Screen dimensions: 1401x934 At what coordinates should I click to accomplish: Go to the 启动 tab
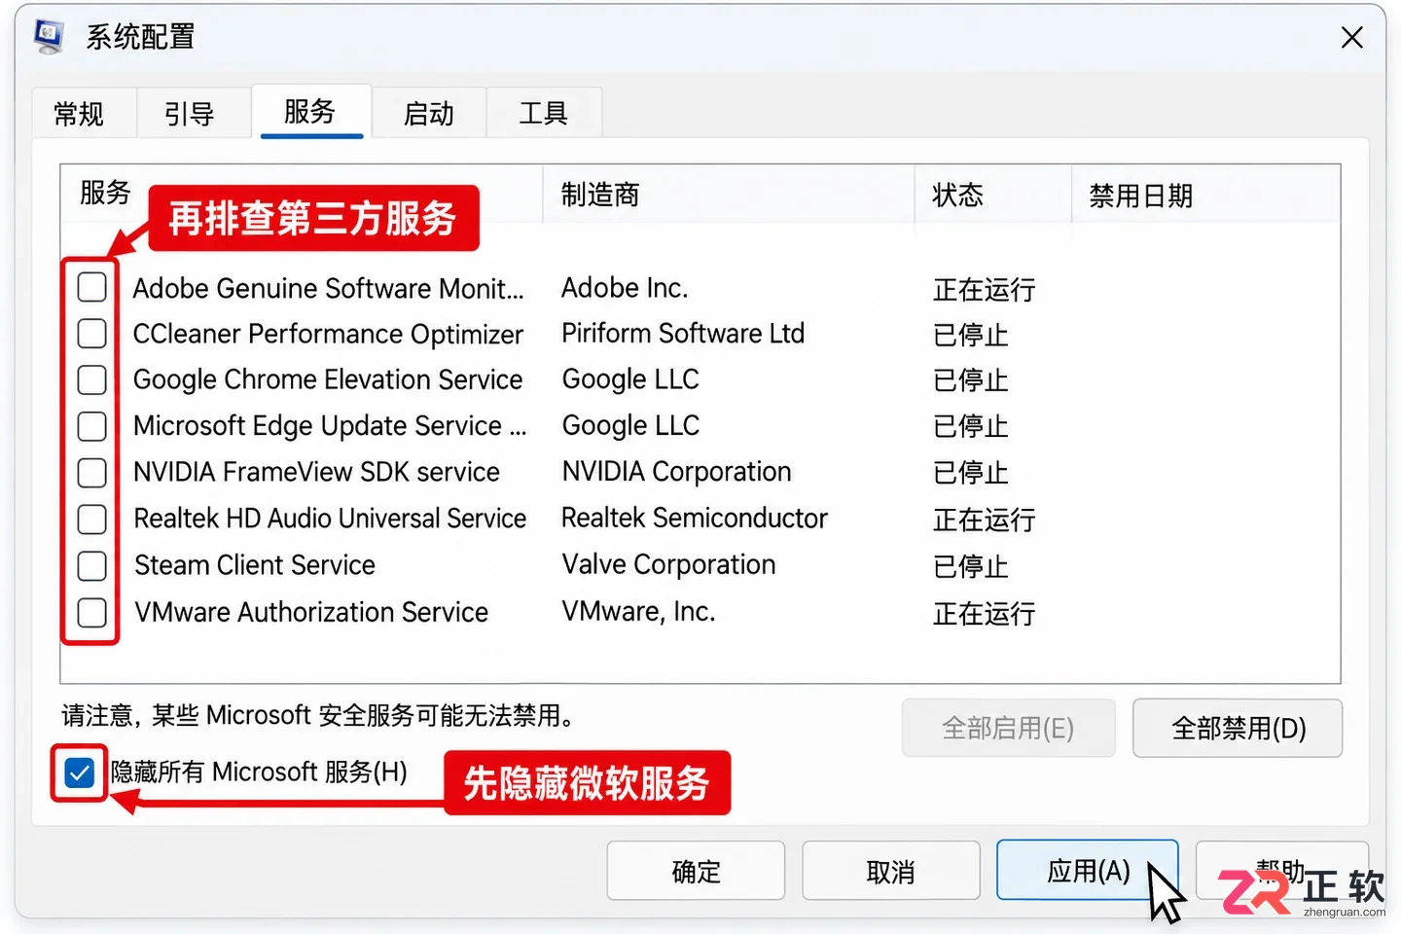click(x=429, y=114)
